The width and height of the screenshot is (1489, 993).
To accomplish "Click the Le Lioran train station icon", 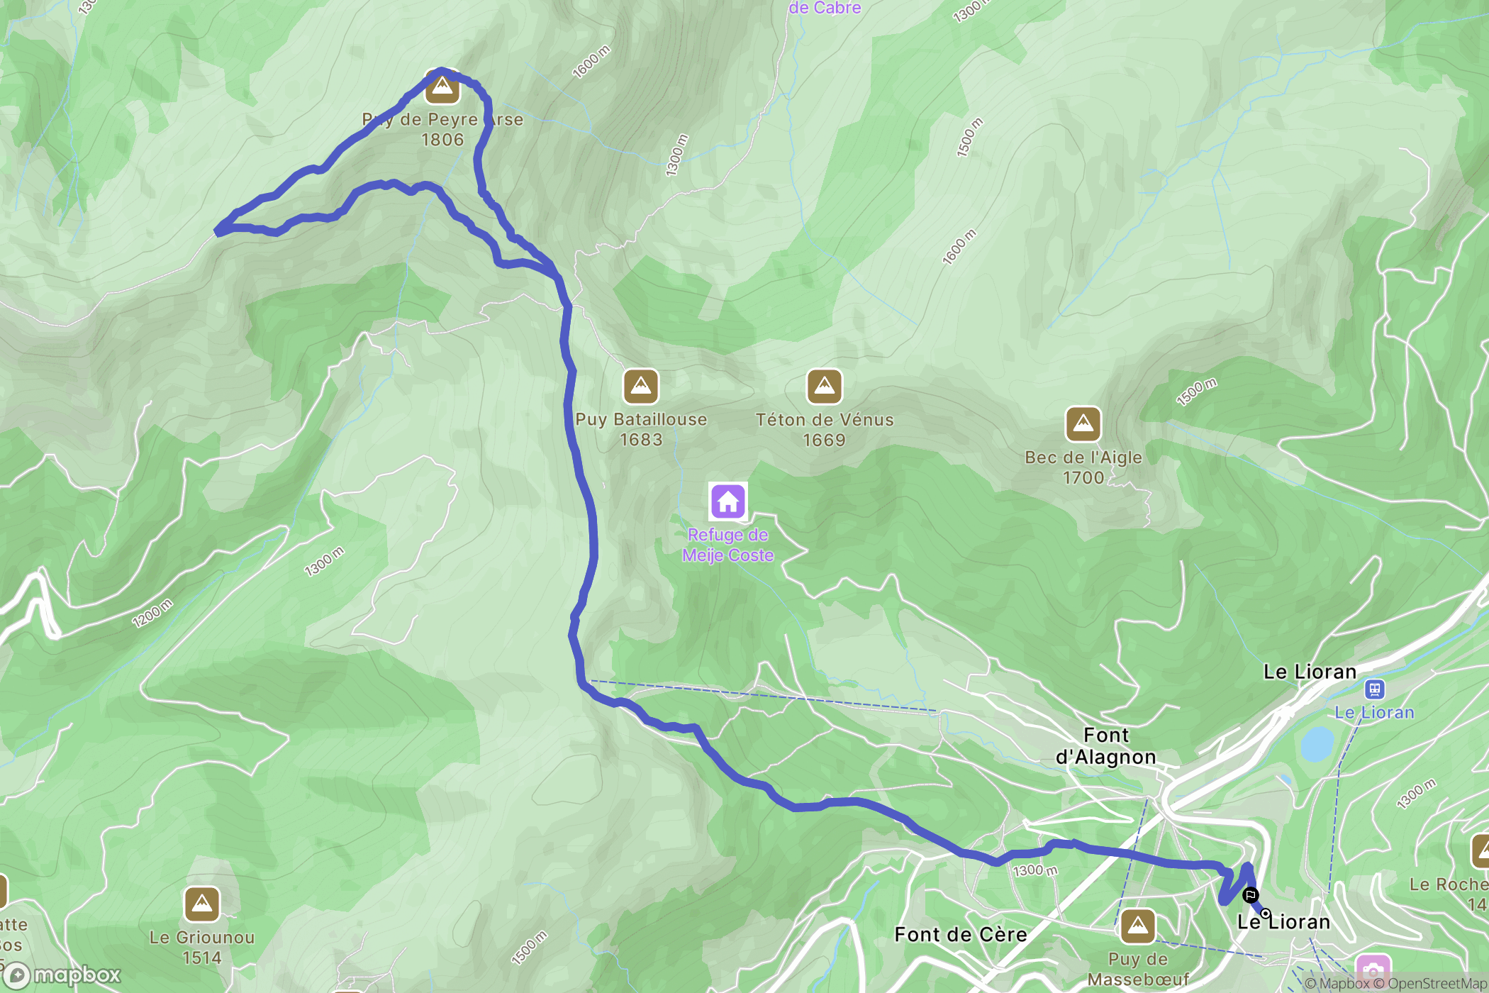I will tap(1375, 689).
